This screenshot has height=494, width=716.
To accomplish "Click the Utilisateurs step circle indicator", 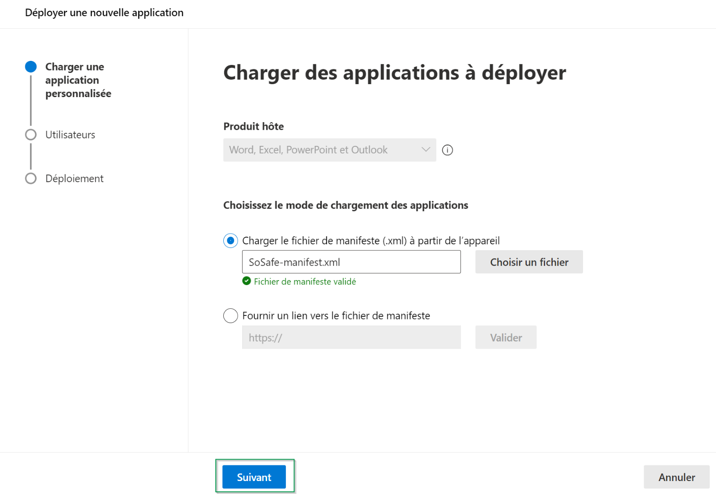I will click(x=31, y=135).
